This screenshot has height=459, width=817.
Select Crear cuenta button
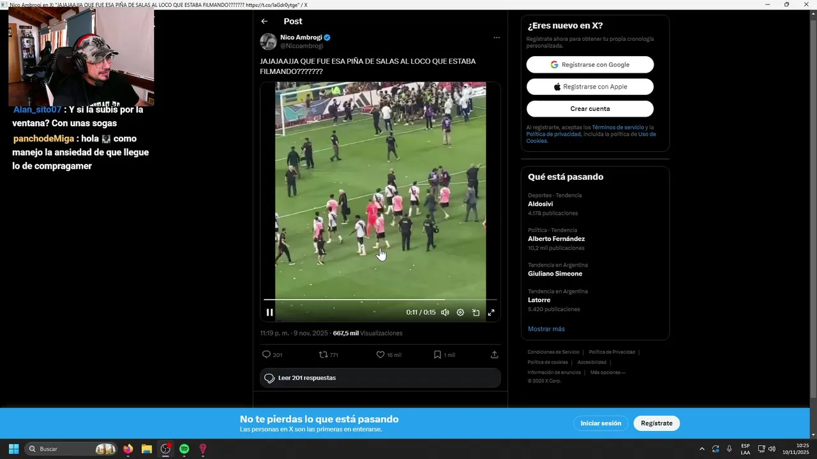[x=590, y=109]
